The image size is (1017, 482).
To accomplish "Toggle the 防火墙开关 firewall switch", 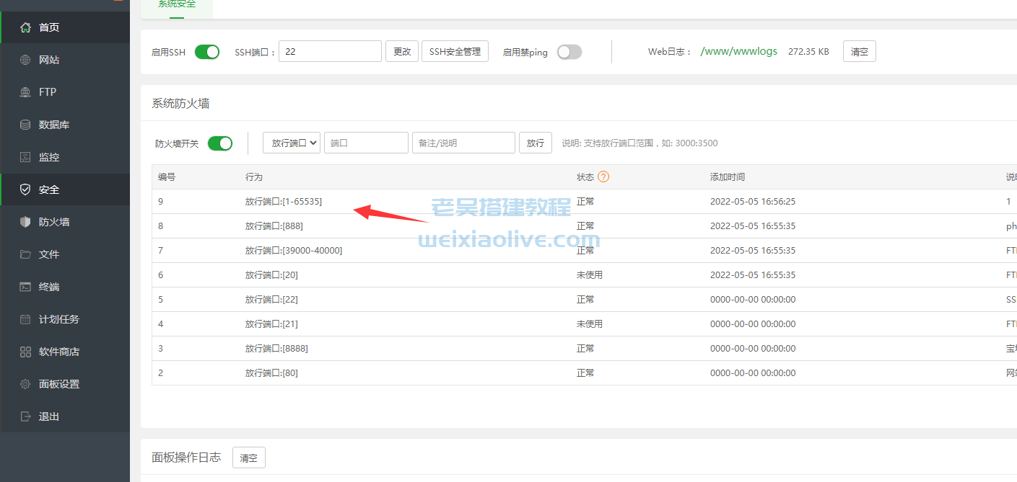I will pos(220,143).
